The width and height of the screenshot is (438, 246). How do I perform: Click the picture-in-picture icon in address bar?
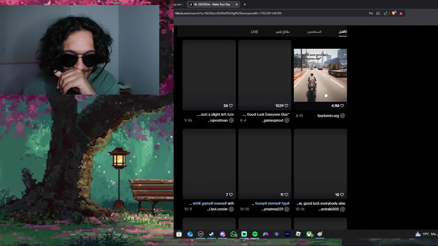(x=378, y=13)
